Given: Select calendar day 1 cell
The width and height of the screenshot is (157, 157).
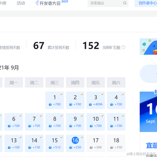Looking at the screenshot, I should (x=55, y=100).
